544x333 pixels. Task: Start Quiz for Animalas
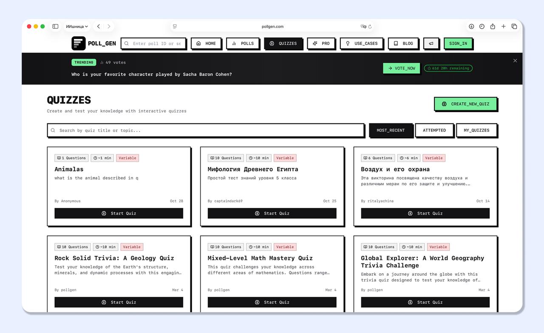[x=119, y=213]
